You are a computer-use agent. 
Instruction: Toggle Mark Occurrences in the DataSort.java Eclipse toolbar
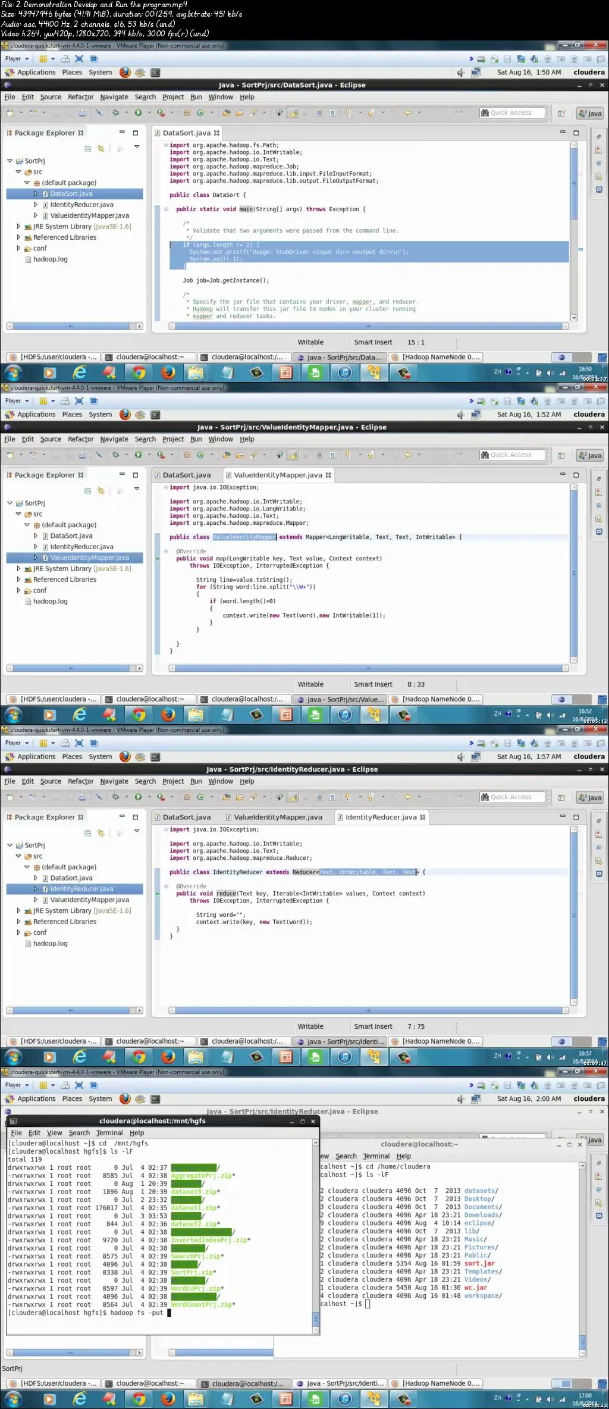(293, 112)
